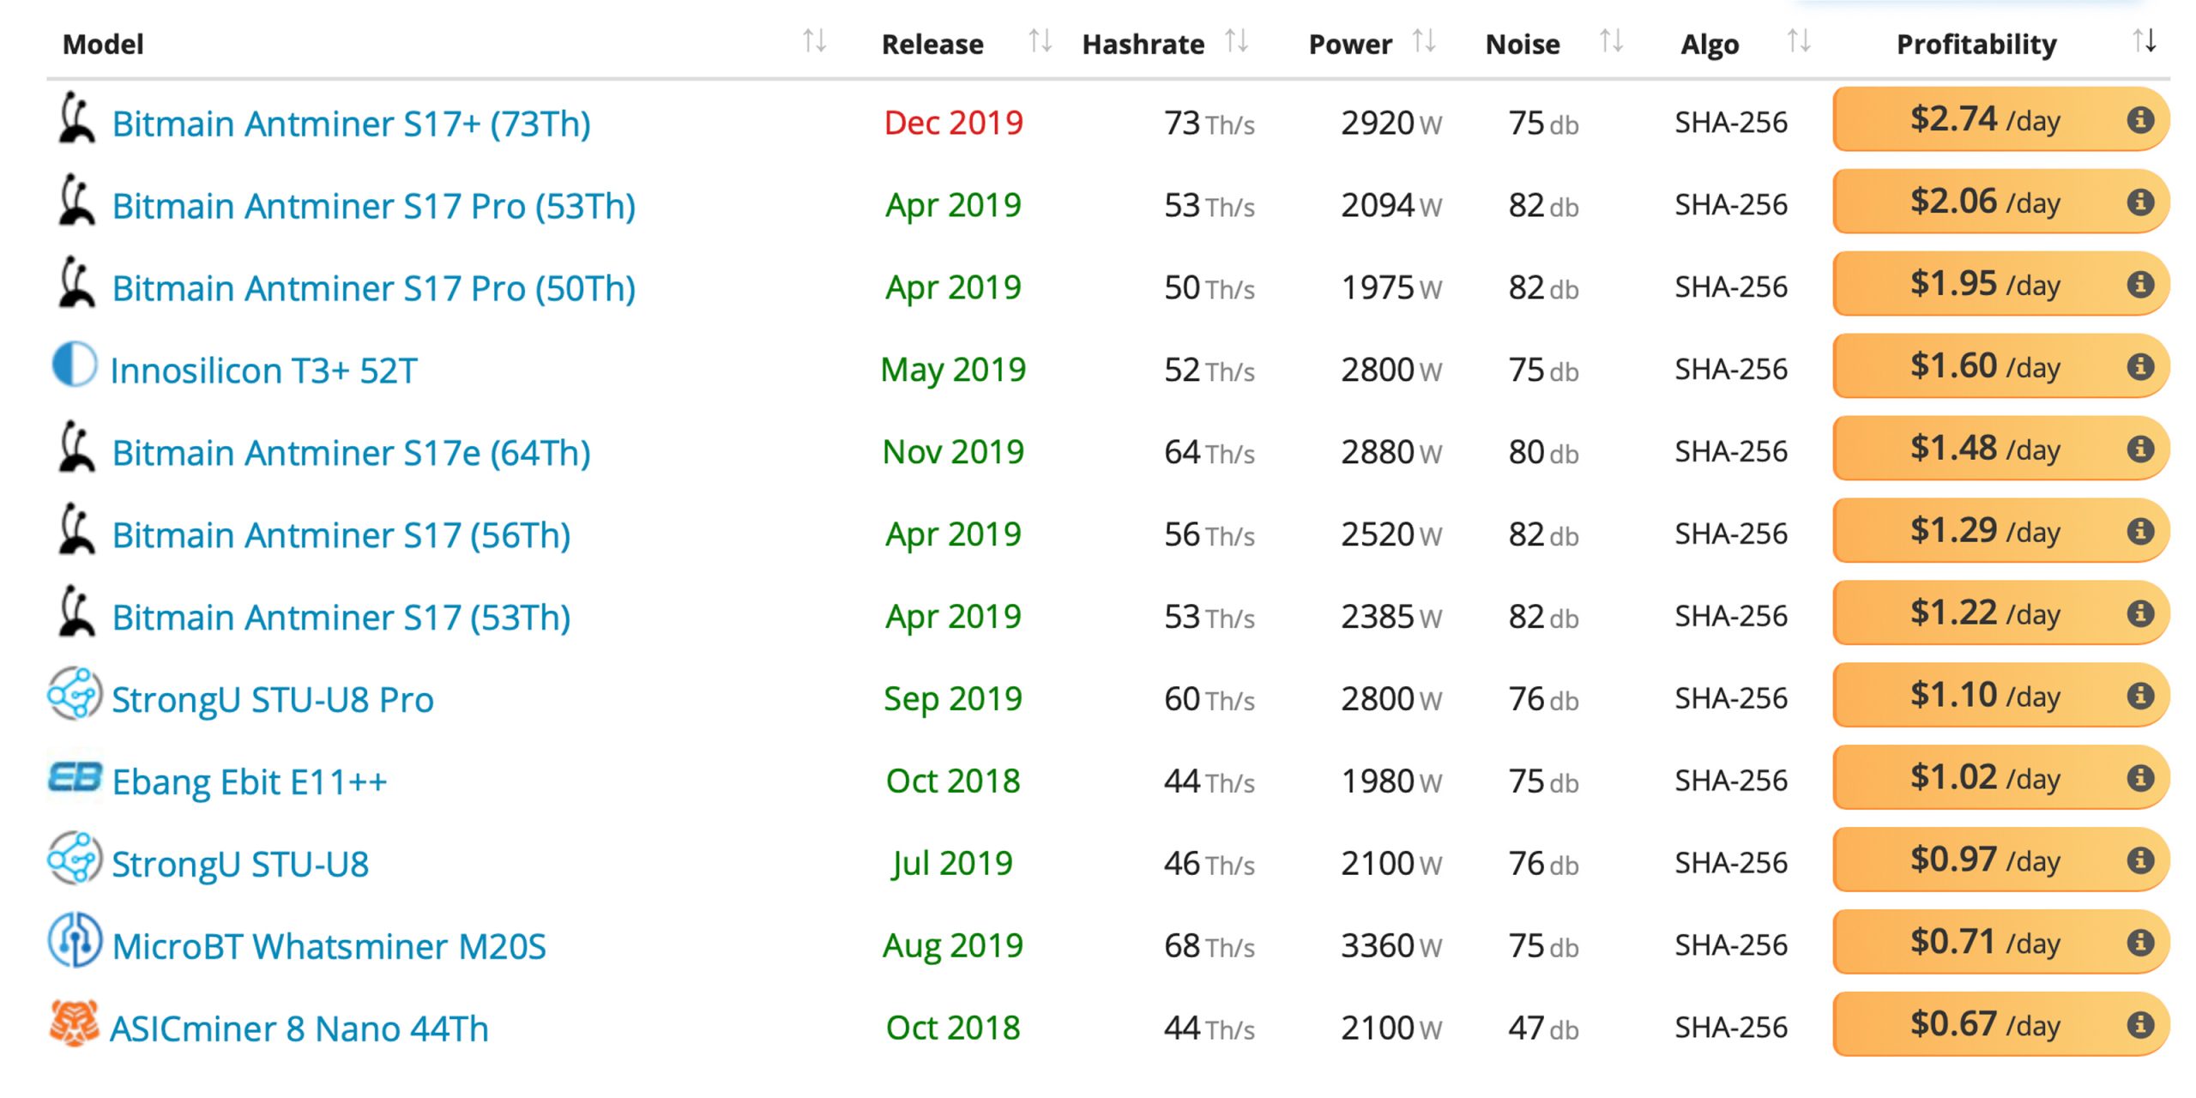This screenshot has height=1098, width=2196.
Task: Click the Ebang EB logo beside Ebit E11++
Action: (x=75, y=776)
